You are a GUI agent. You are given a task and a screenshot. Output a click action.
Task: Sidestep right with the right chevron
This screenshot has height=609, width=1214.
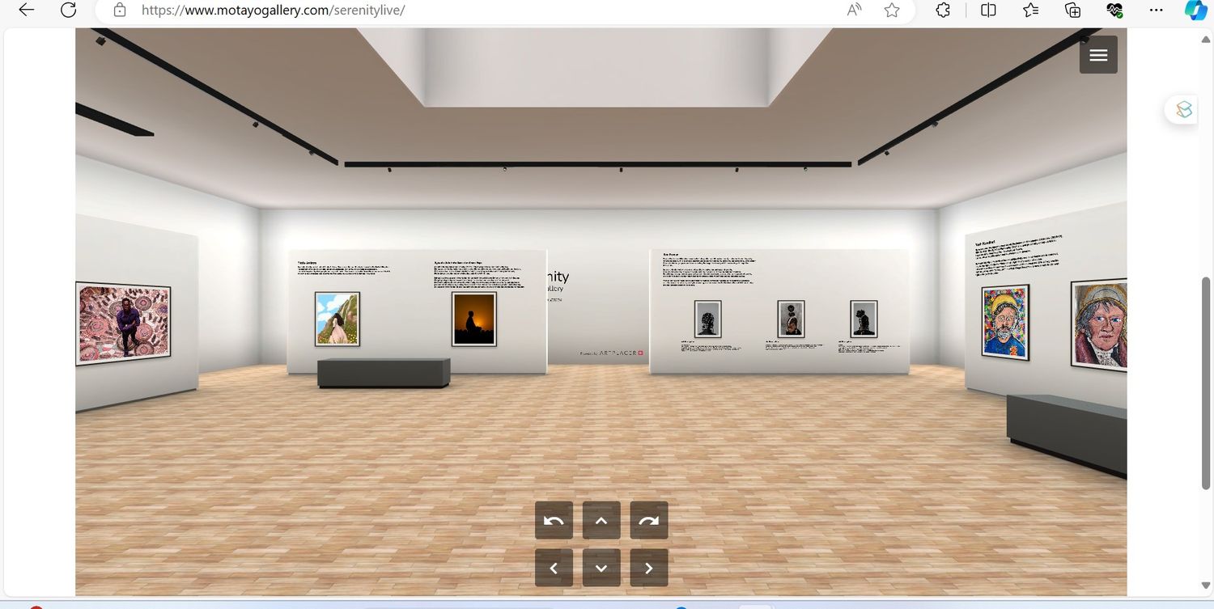649,568
